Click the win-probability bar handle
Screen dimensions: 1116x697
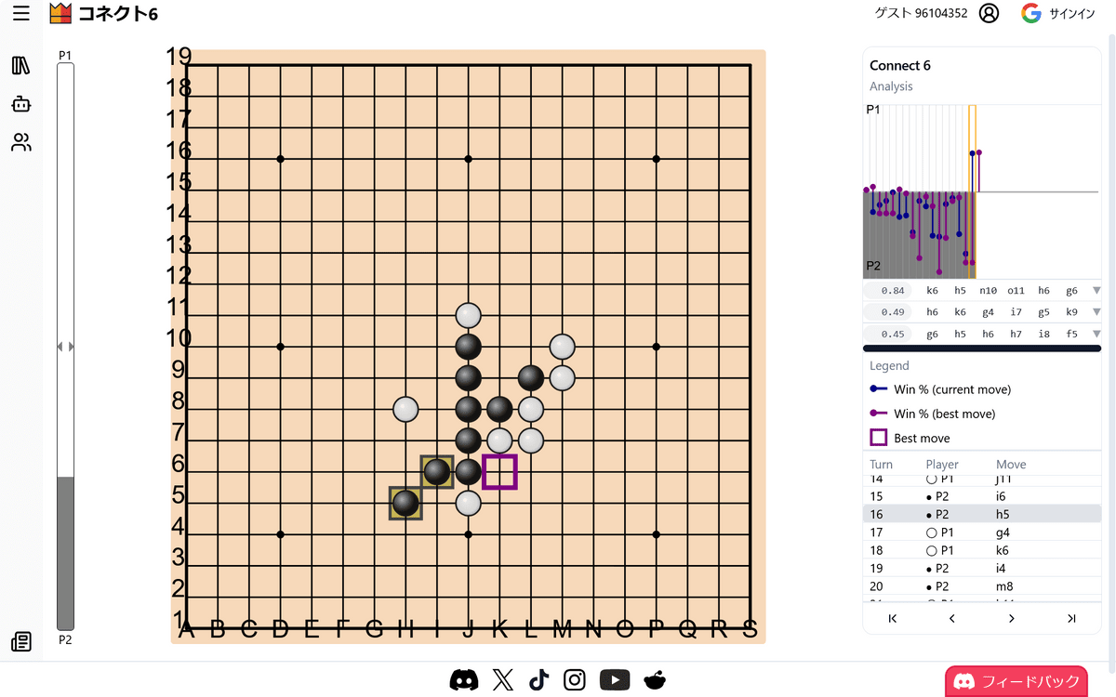pos(65,347)
